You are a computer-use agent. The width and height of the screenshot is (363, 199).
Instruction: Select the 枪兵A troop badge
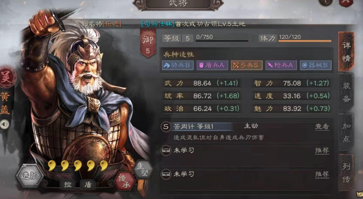point(281,65)
